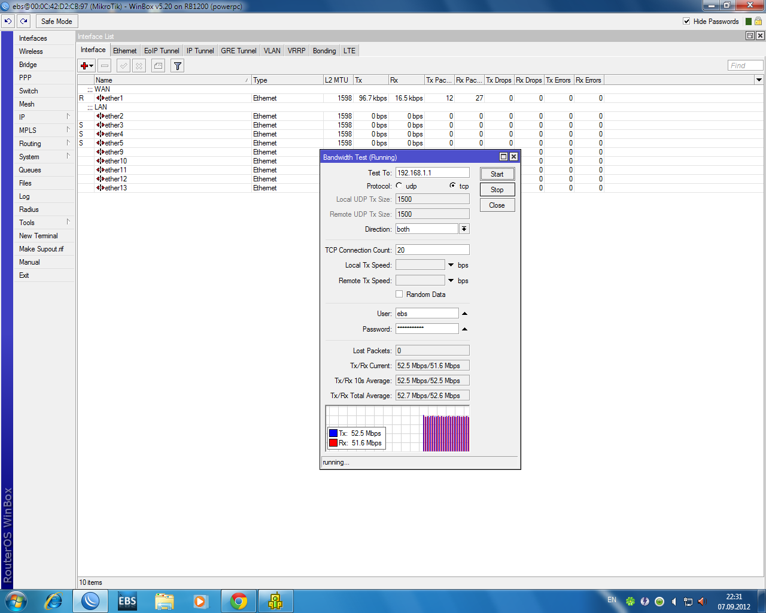
Task: Open Google Chrome from taskbar
Action: click(238, 601)
